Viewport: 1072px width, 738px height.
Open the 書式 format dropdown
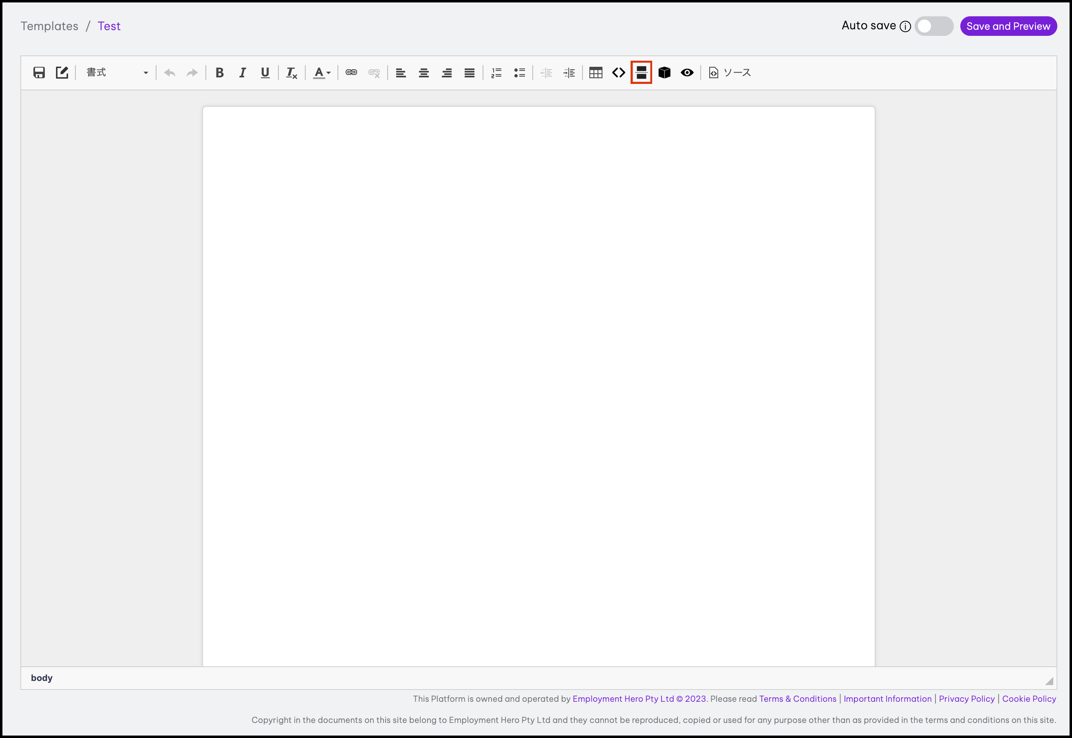pyautogui.click(x=117, y=72)
